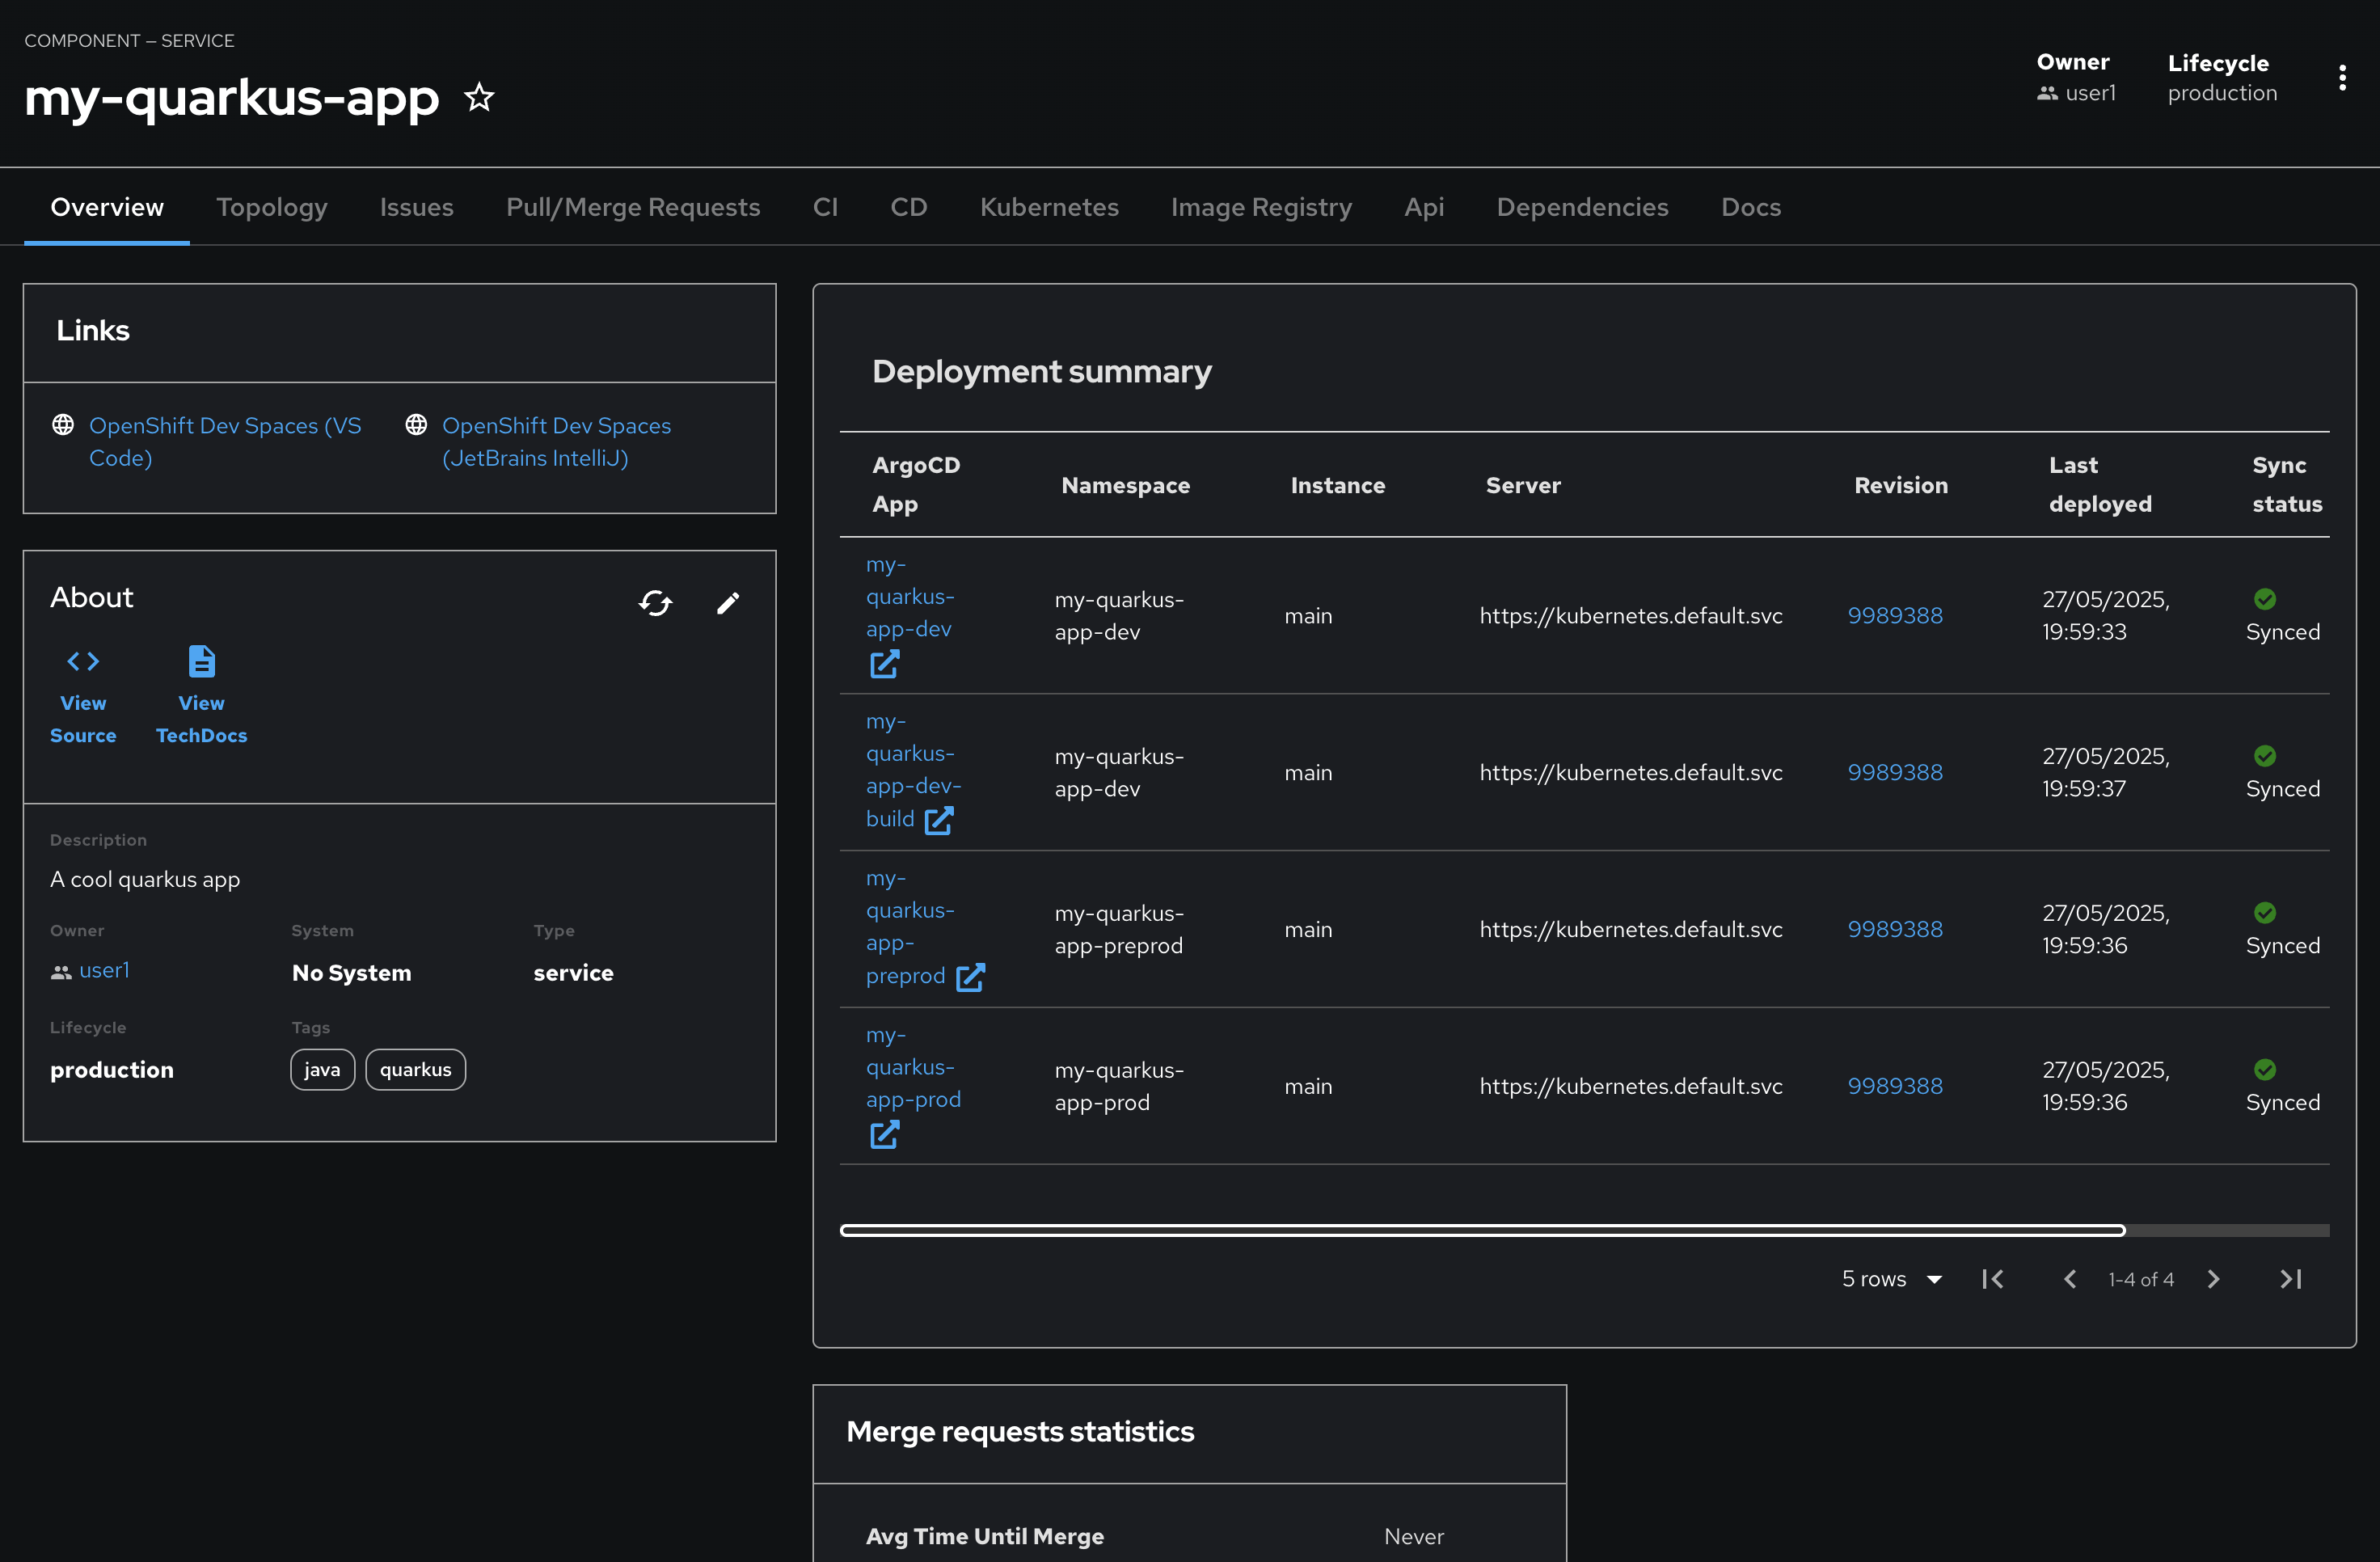2380x1562 pixels.
Task: Click the View Source code icon
Action: [83, 661]
